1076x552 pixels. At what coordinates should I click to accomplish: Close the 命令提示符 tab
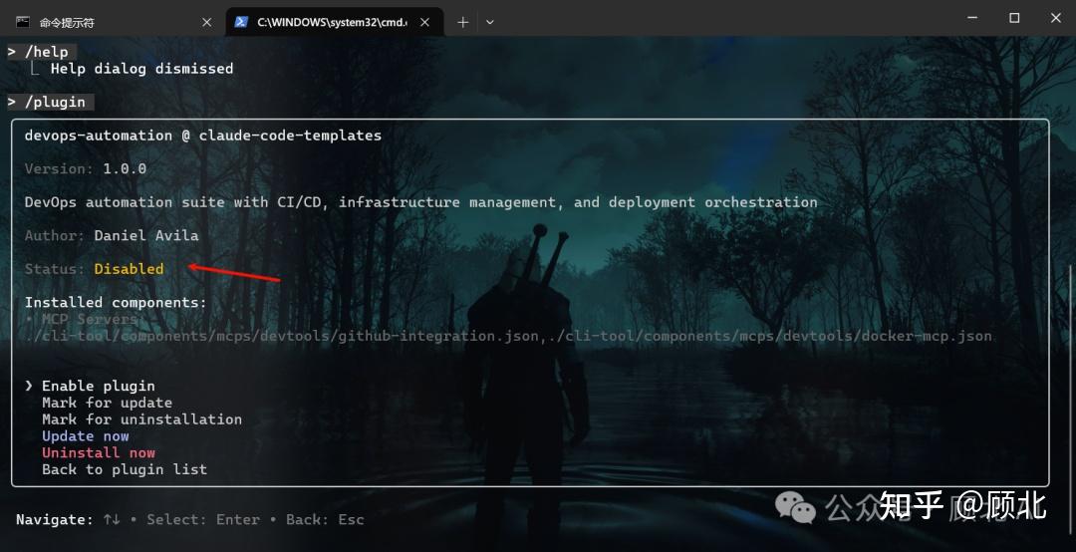(x=206, y=22)
